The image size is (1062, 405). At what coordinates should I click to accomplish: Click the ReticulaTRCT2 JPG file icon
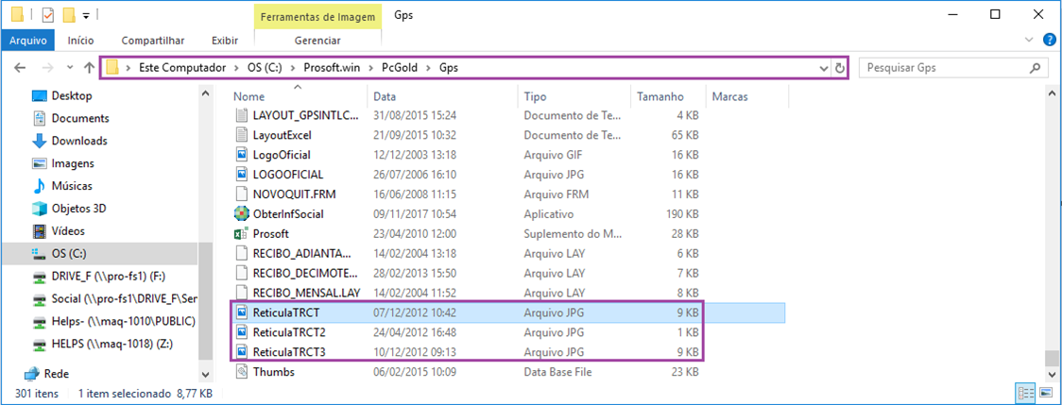coord(242,332)
